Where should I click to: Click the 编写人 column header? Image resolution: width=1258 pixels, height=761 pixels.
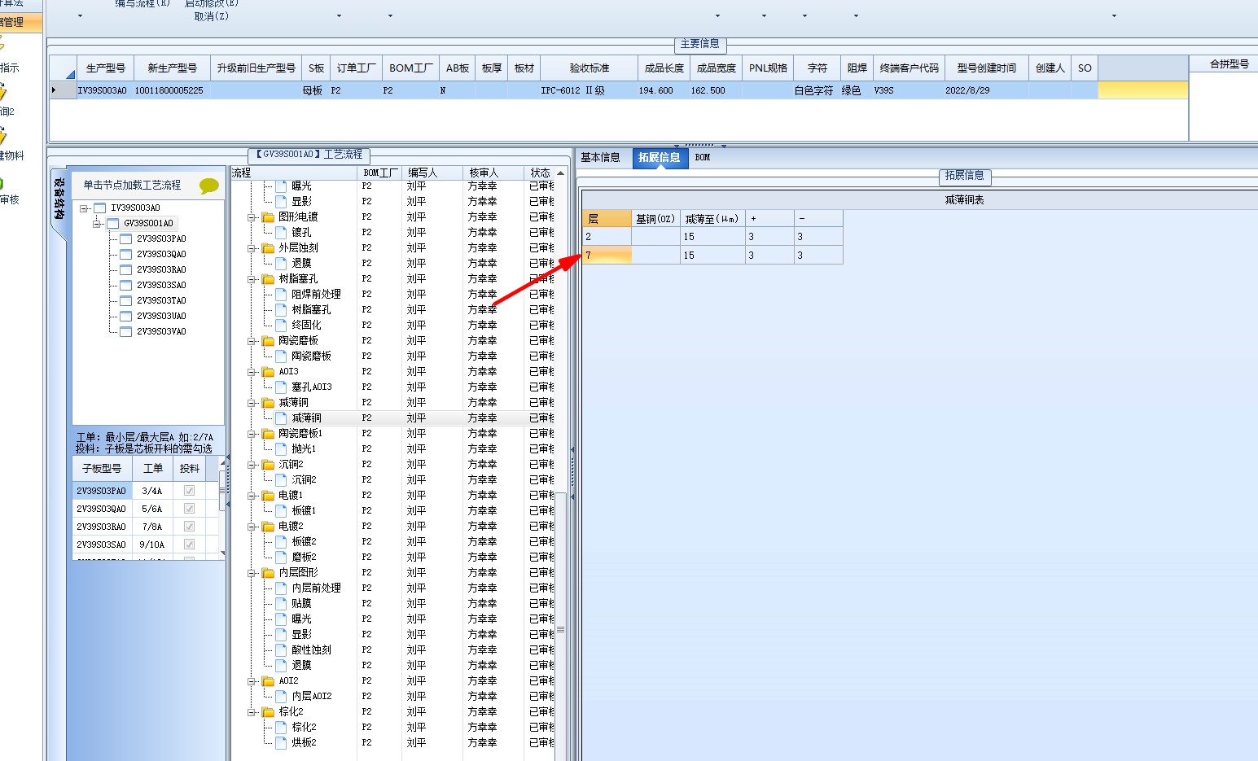[x=432, y=173]
